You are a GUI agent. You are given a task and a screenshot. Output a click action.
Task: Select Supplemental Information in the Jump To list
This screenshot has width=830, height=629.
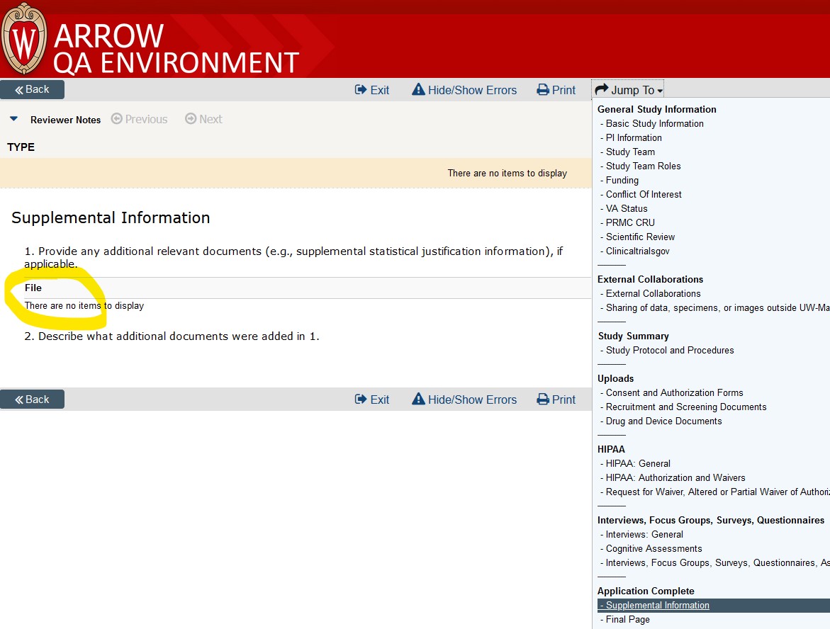pyautogui.click(x=654, y=605)
